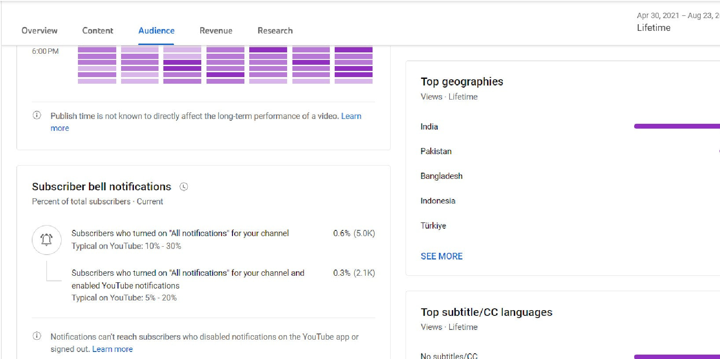
Task: Click Türkiye in the geographies list
Action: (433, 226)
